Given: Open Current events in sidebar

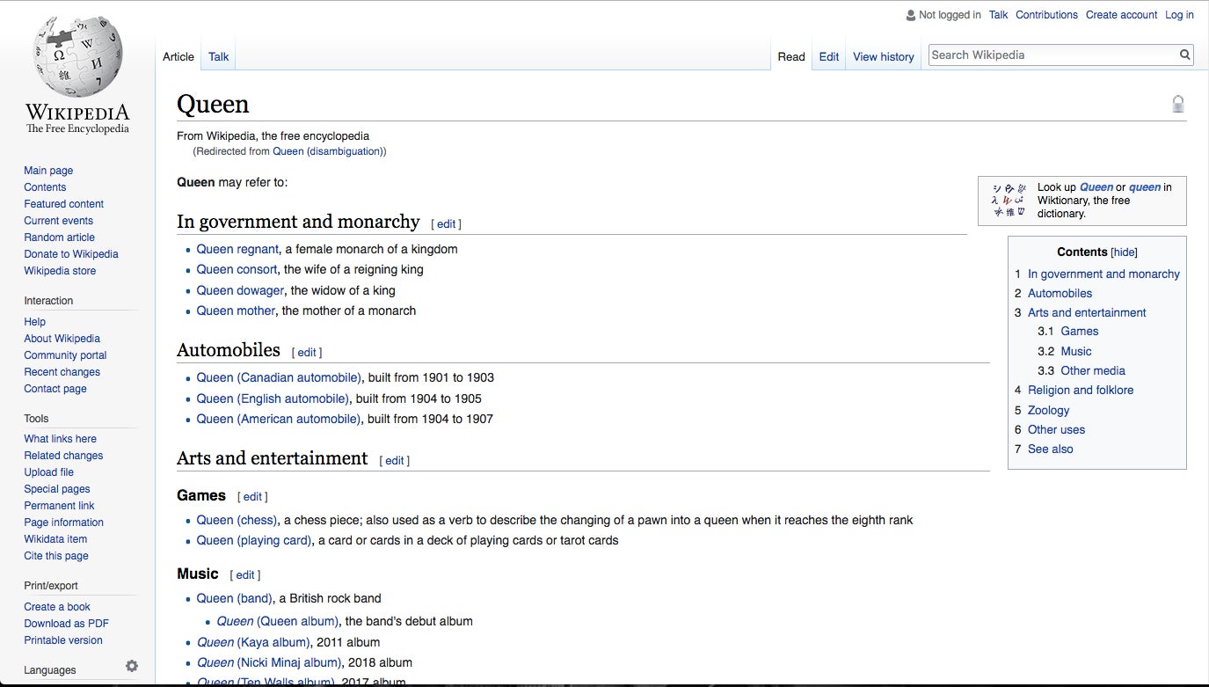Looking at the screenshot, I should [x=58, y=221].
